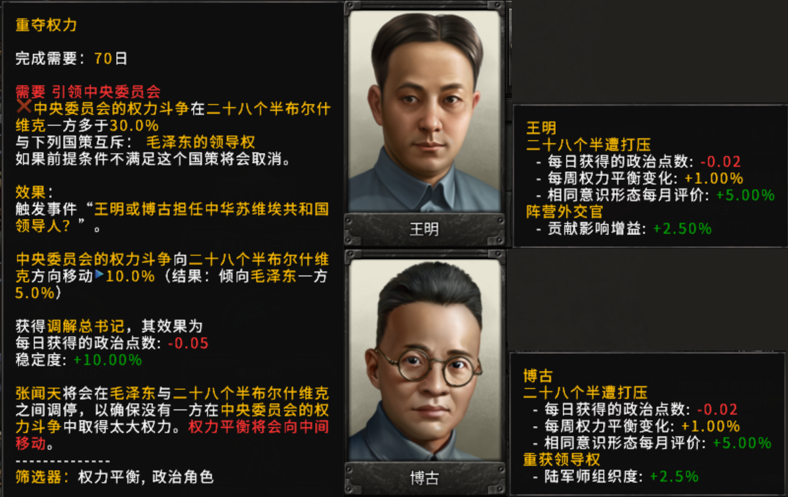The width and height of the screenshot is (788, 497).
Task: Click the 王明 title in trait tooltip
Action: click(541, 127)
